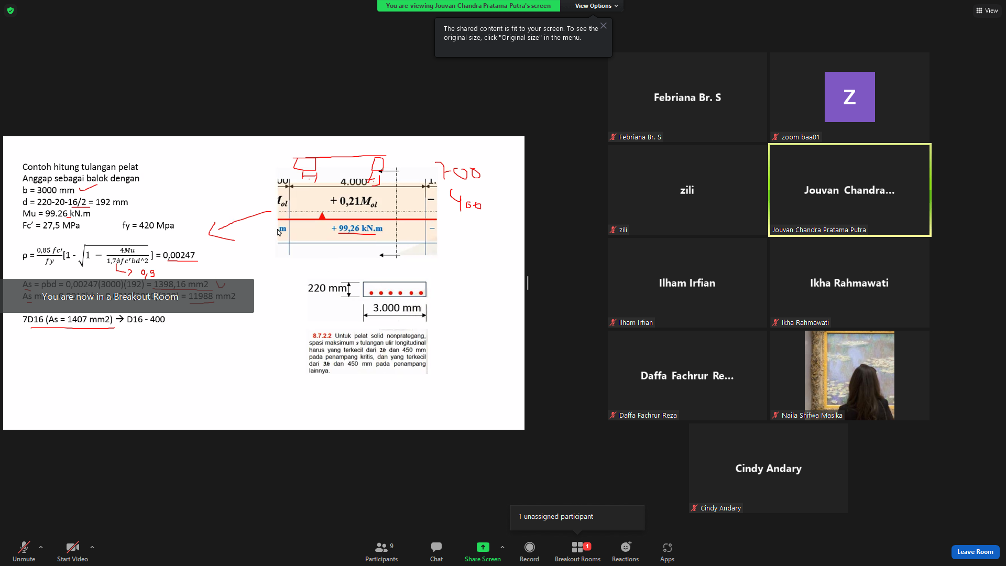Click the muted mic icon beside Ikha Rahmawati
Screen dimensions: 1006x566
click(775, 323)
